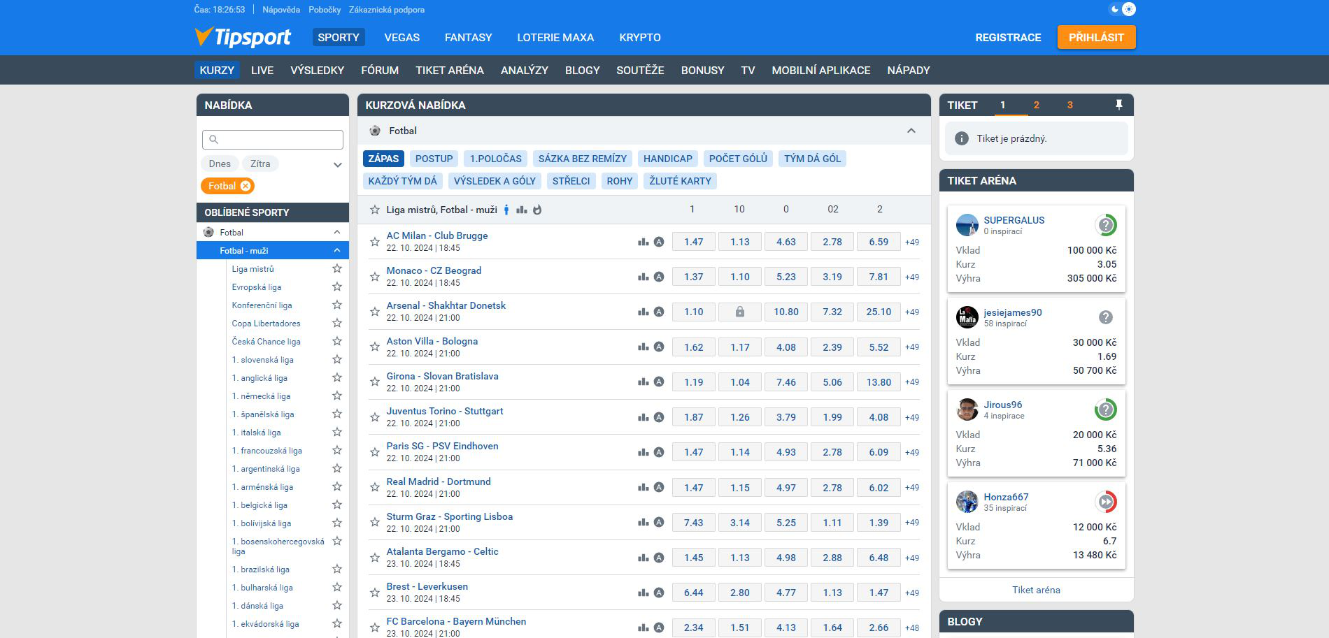The image size is (1329, 638).
Task: Select the POČET GÓLŮ bet type tab
Action: (x=738, y=159)
